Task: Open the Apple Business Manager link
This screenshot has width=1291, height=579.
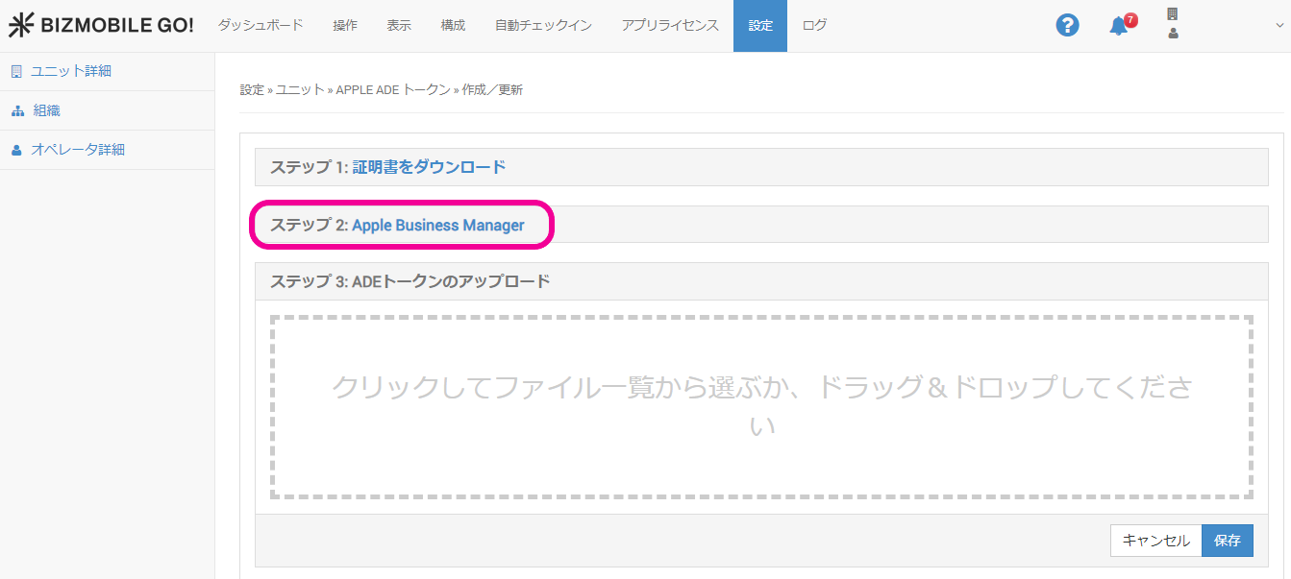Action: [x=438, y=226]
